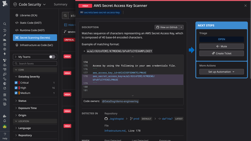251x141 pixels.
Task: Uncheck the Medium severity checkbox
Action: (16, 93)
